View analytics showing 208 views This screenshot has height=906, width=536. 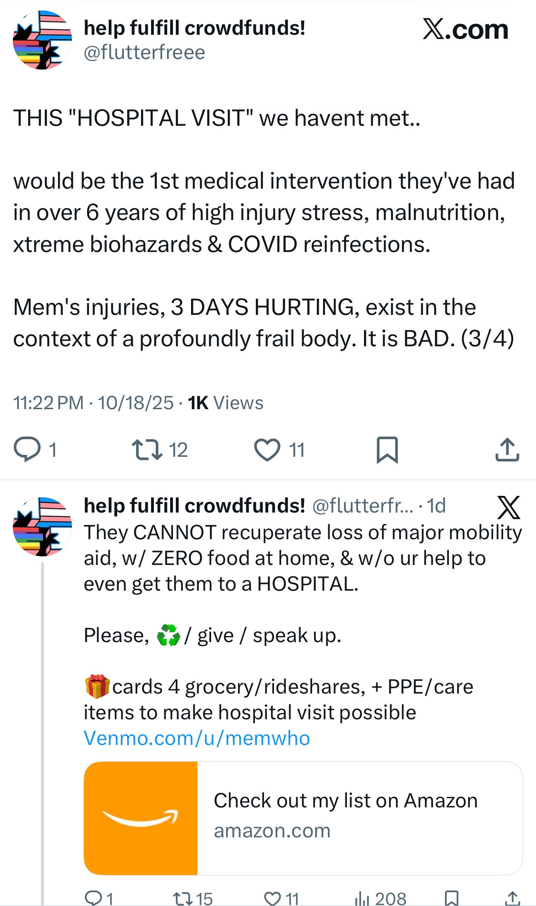click(x=380, y=898)
